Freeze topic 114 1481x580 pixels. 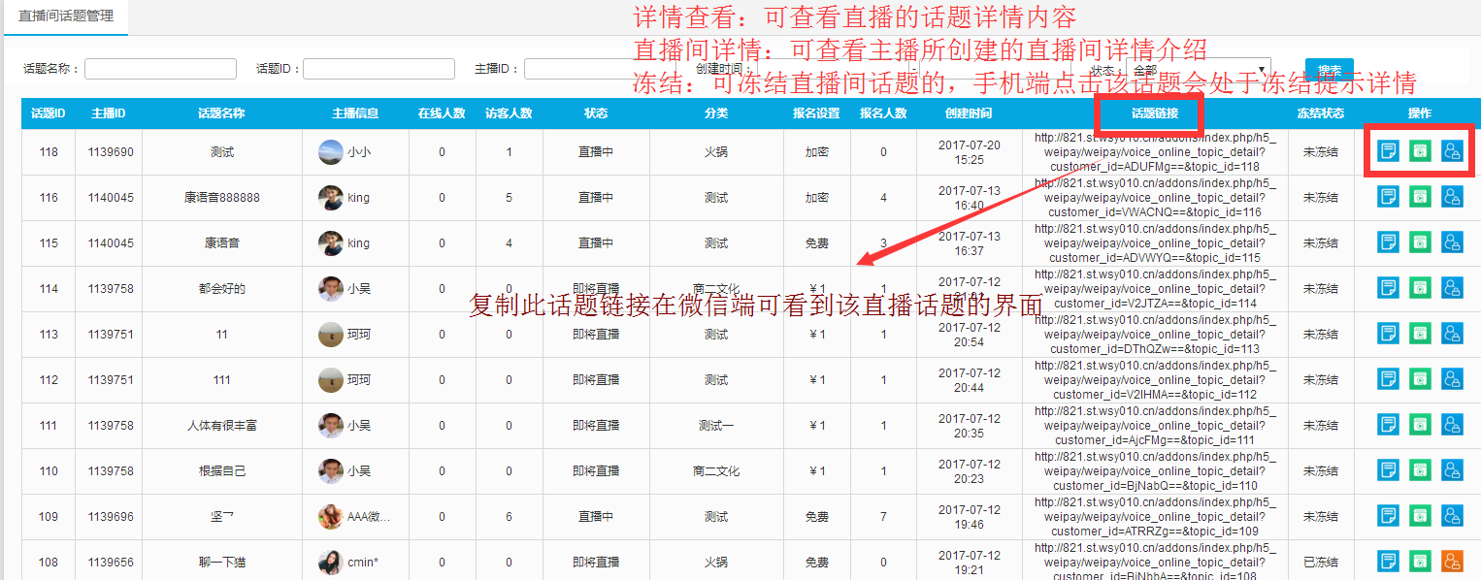1452,288
